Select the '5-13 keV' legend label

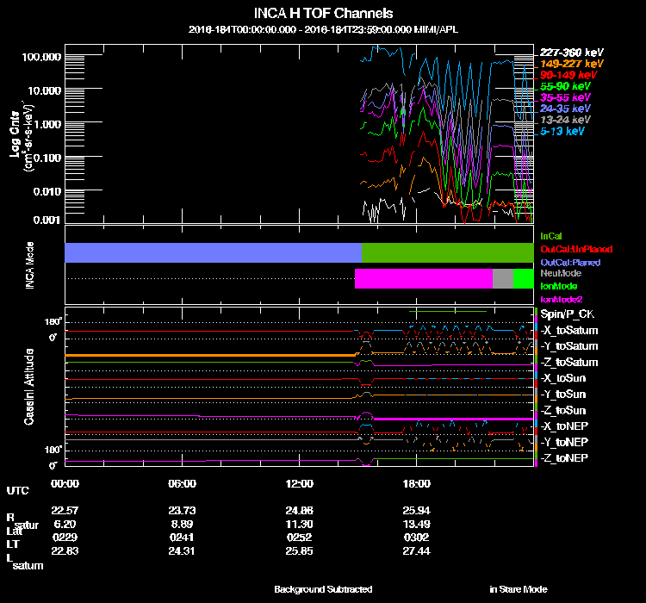click(562, 131)
